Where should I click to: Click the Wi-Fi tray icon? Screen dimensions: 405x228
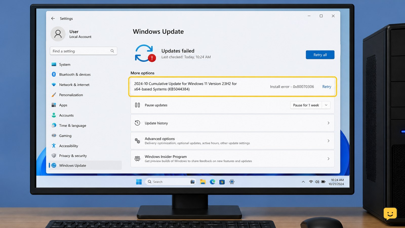[x=311, y=182]
